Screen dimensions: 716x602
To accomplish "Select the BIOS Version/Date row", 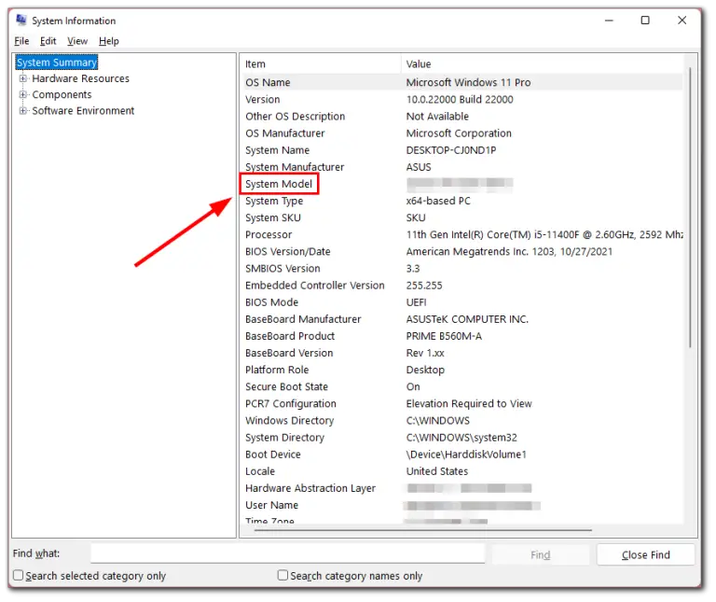I will click(x=462, y=251).
